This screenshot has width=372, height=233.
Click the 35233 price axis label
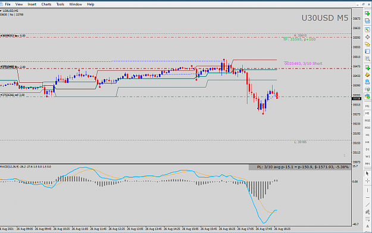coord(357,124)
